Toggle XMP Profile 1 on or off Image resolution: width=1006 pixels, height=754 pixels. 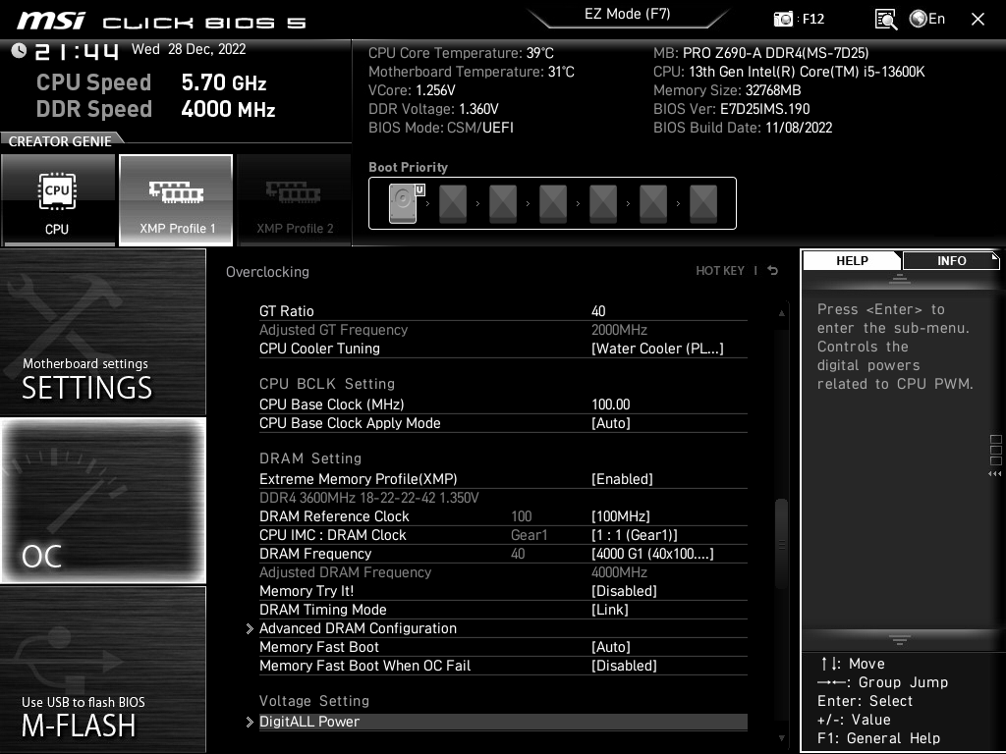(176, 199)
